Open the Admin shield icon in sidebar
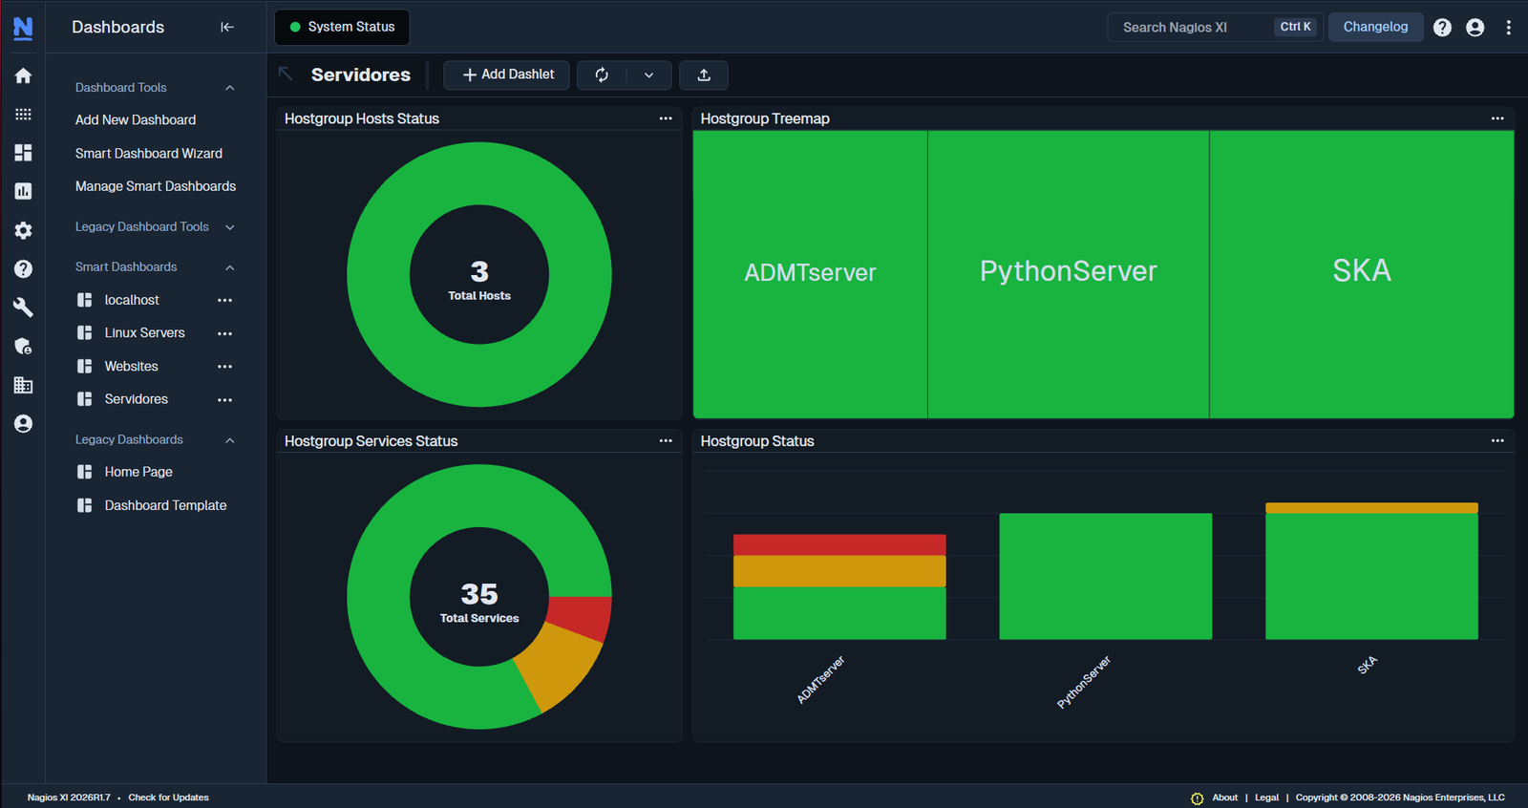Viewport: 1528px width, 808px height. (23, 346)
